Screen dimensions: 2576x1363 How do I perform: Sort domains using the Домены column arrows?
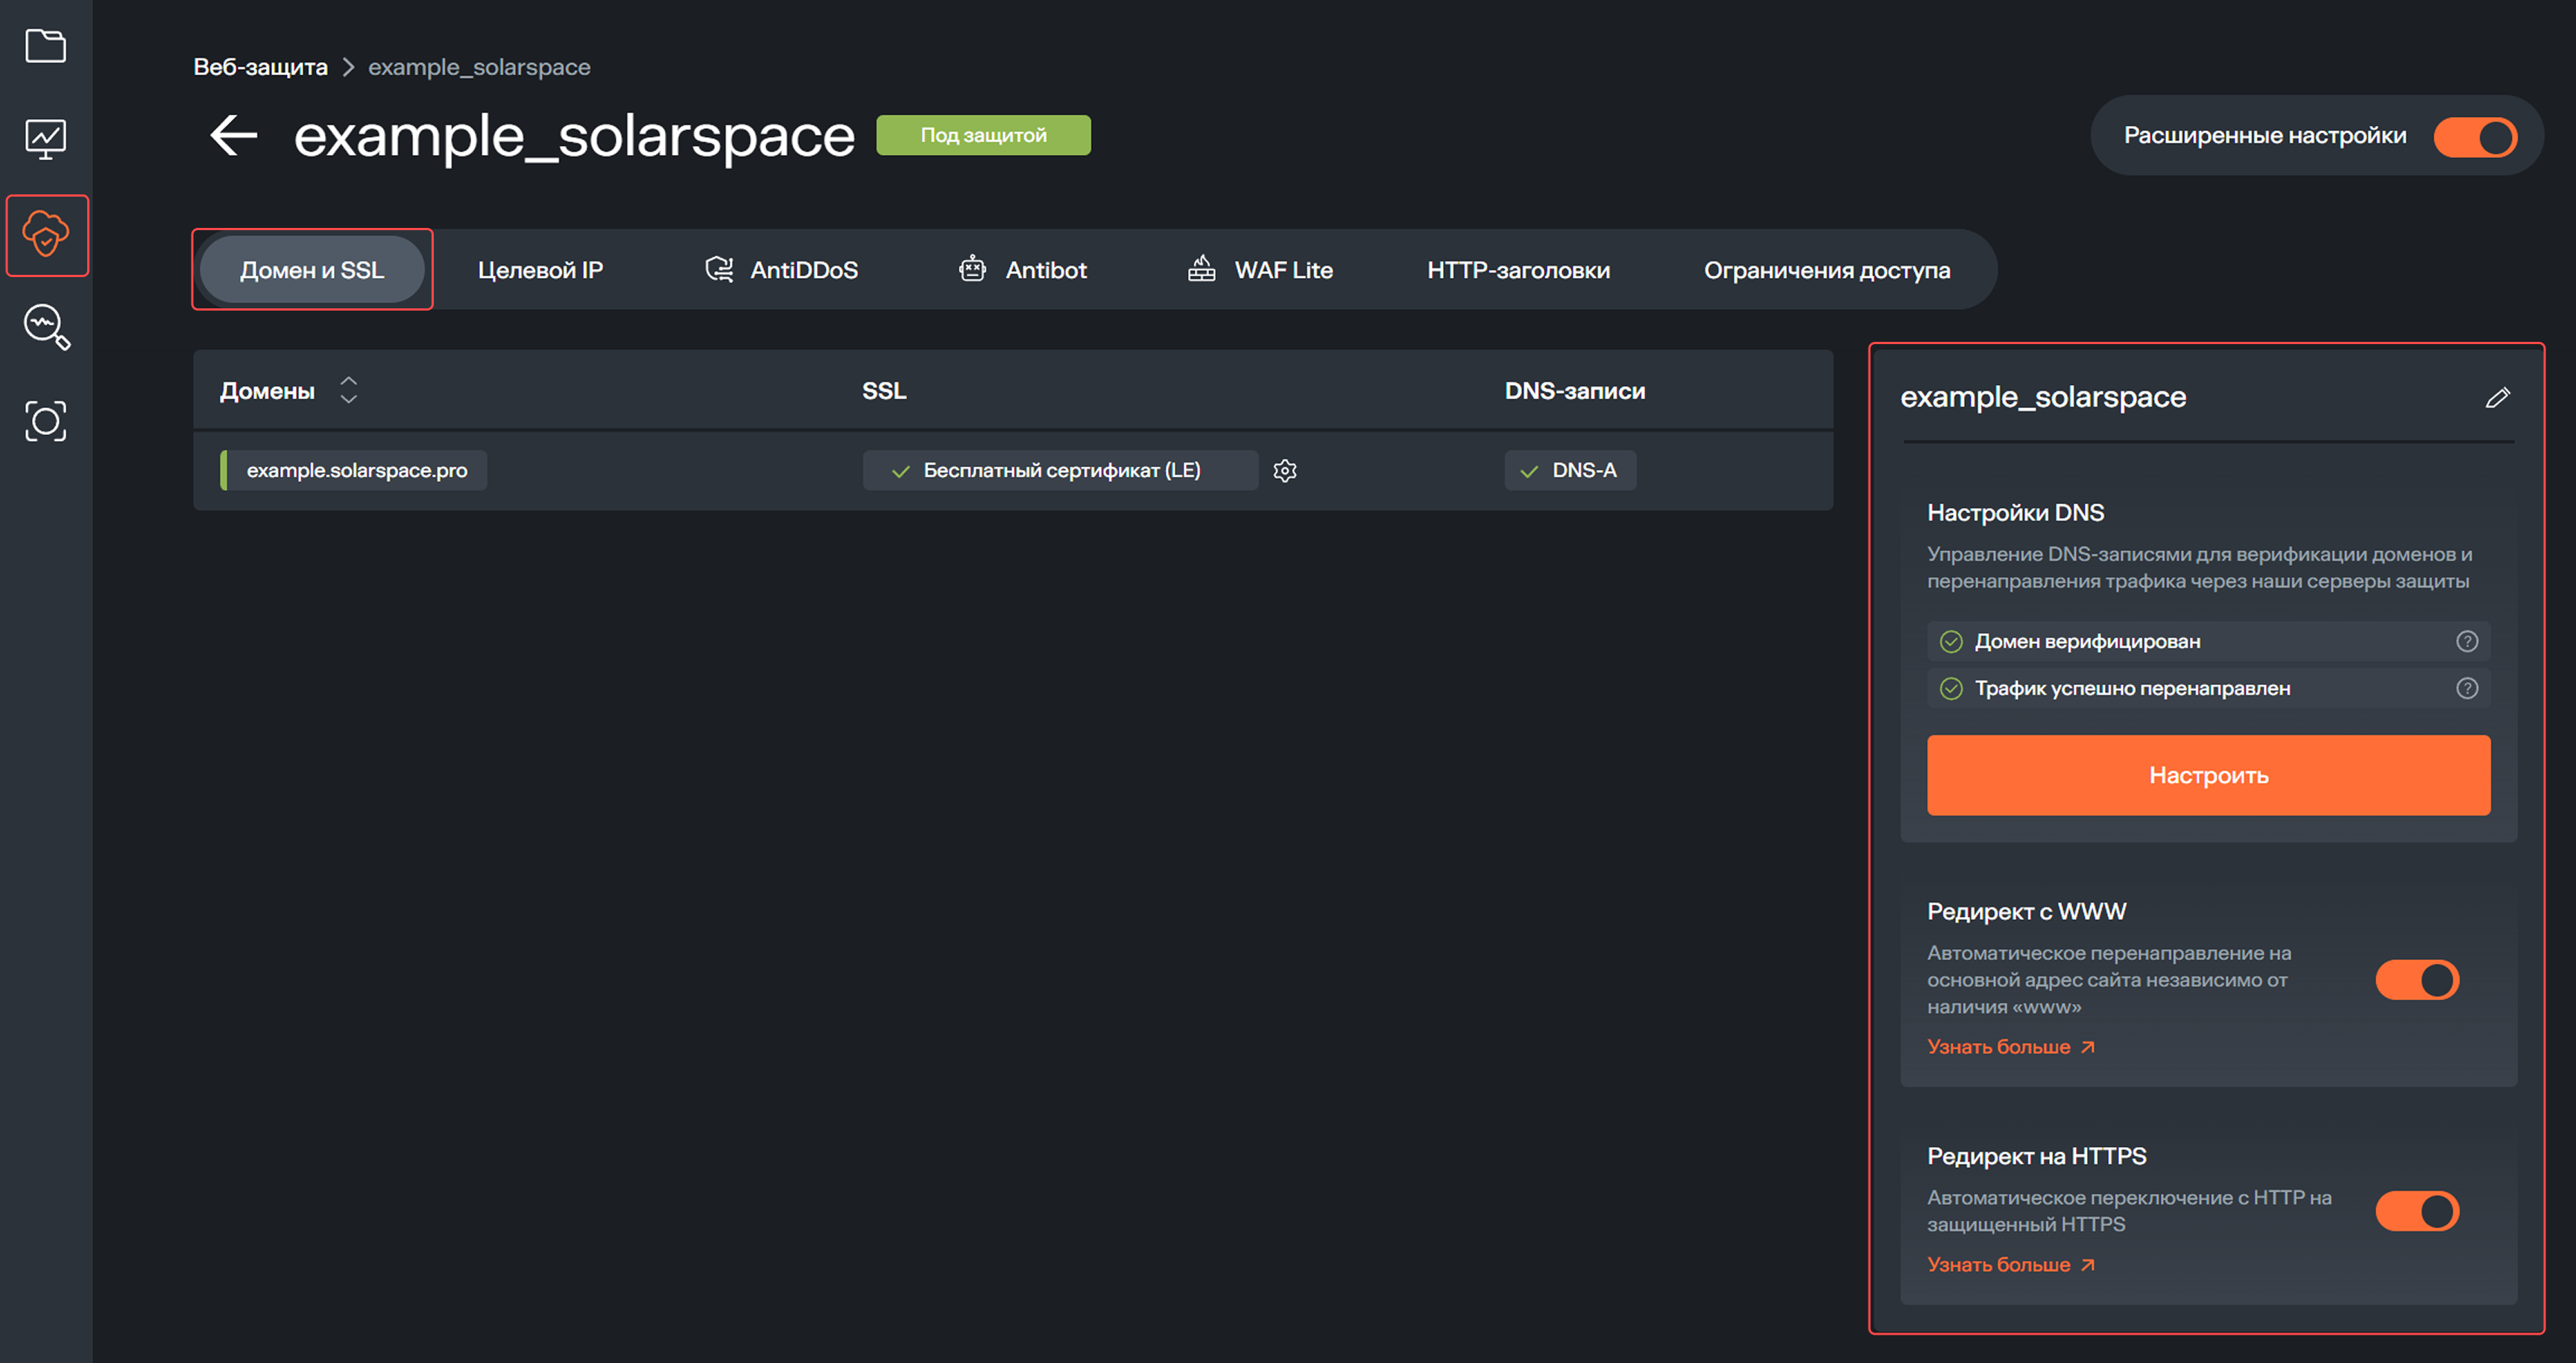(x=348, y=390)
